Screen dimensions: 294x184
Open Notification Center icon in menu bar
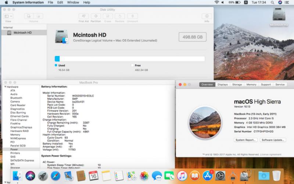287,3
